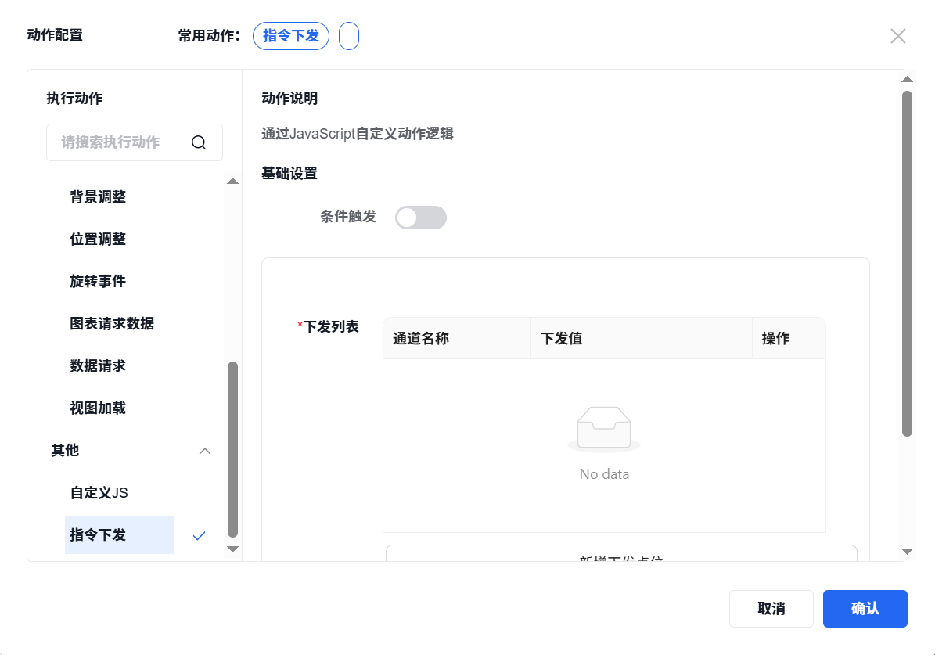Click the action list scroll down arrow

pyautogui.click(x=232, y=549)
